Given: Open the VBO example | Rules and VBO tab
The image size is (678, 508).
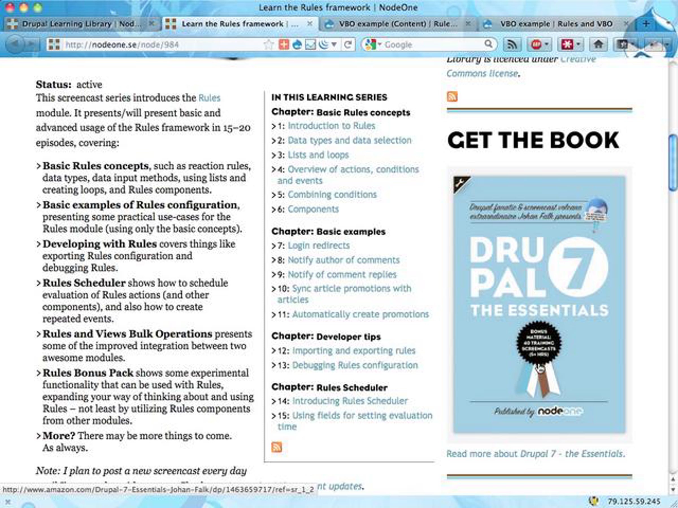Looking at the screenshot, I should (x=556, y=24).
